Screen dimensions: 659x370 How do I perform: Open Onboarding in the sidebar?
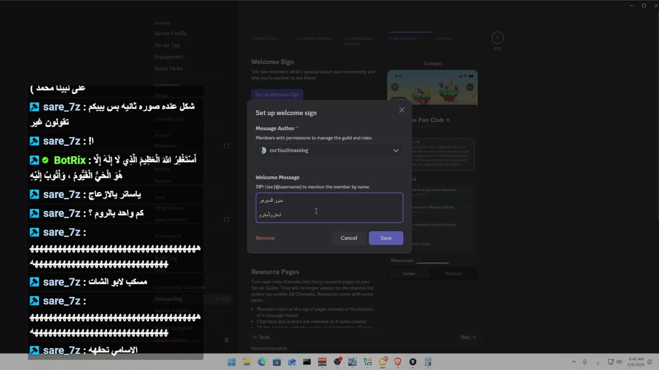pyautogui.click(x=168, y=299)
